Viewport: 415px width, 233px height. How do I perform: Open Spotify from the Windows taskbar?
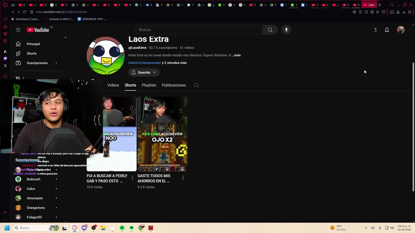point(122,228)
